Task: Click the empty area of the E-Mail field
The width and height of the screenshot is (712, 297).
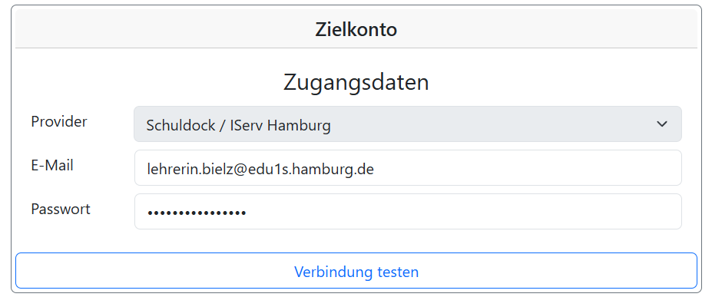Action: coord(527,168)
